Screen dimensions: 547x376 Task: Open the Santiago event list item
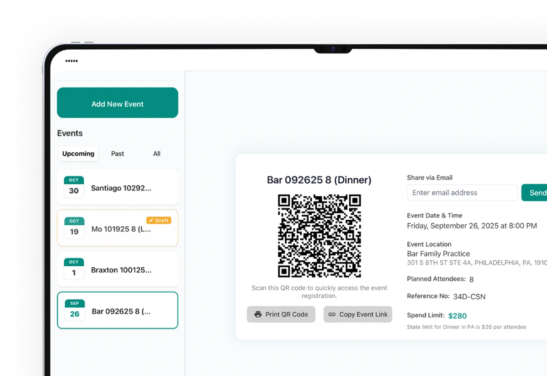pyautogui.click(x=121, y=188)
